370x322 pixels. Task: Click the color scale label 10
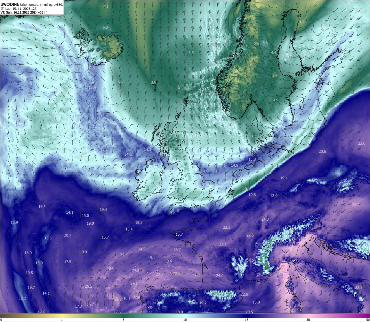[185, 319]
